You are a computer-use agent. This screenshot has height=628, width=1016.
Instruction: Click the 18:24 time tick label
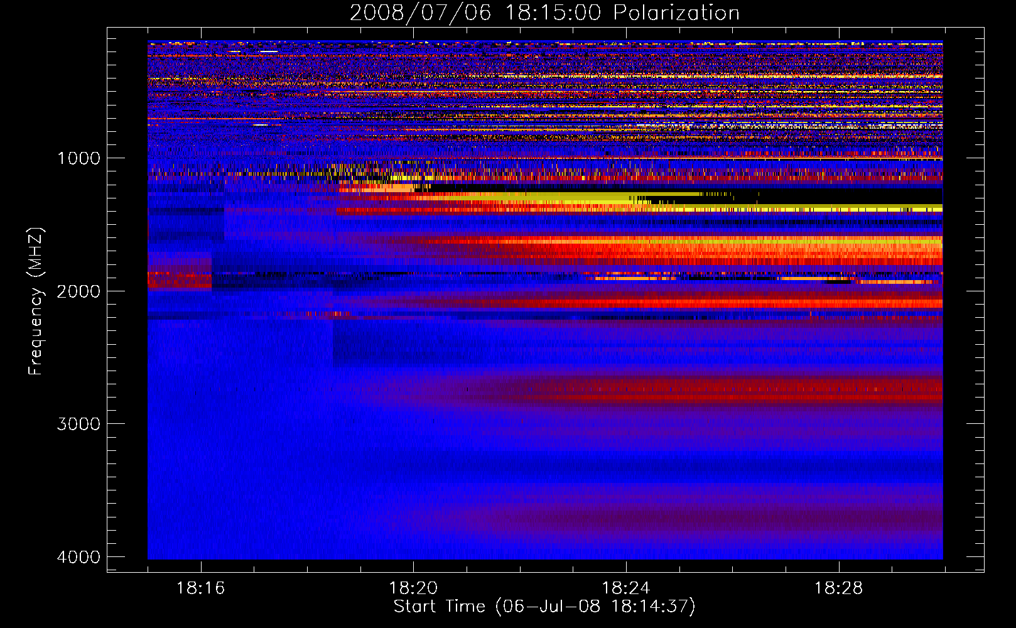pyautogui.click(x=626, y=588)
